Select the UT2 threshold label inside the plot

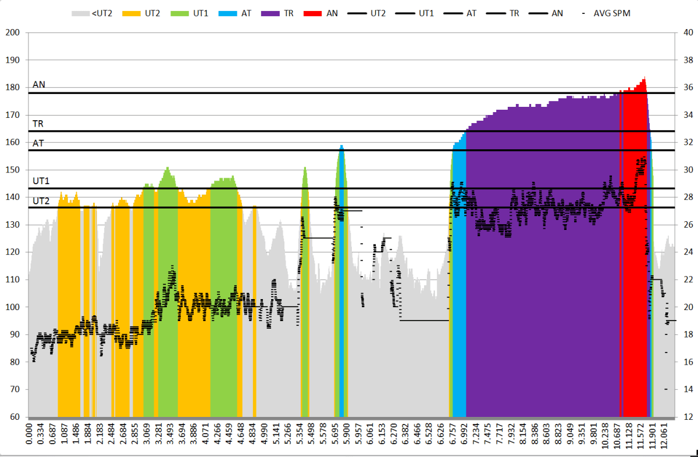pos(41,201)
